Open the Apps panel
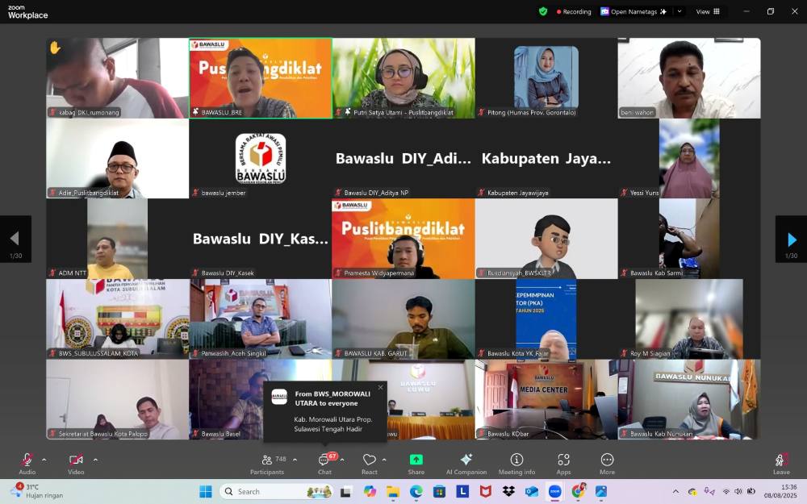Viewport: 807px width, 504px height. pos(563,464)
